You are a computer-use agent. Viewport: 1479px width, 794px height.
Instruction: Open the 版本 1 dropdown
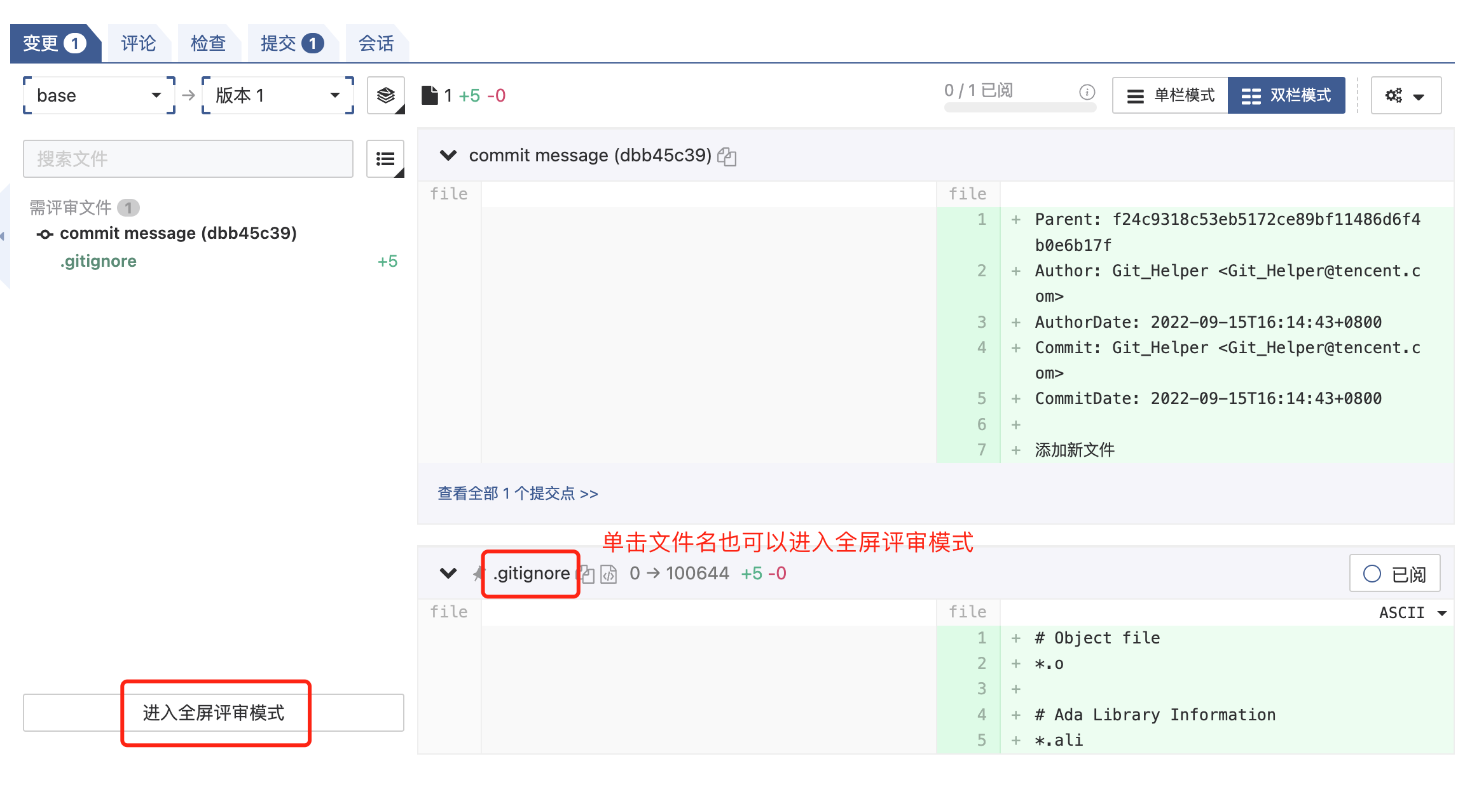[277, 95]
